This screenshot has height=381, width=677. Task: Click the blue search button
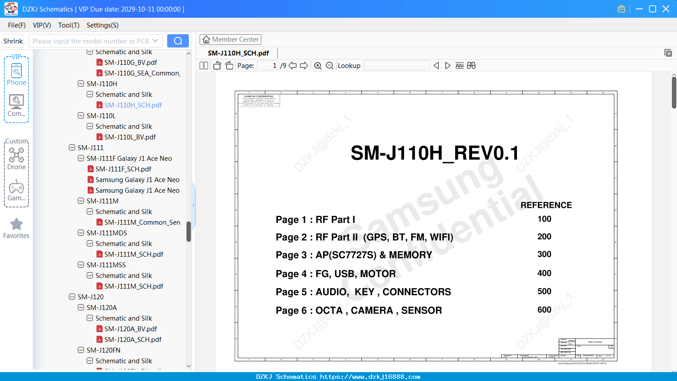(178, 41)
